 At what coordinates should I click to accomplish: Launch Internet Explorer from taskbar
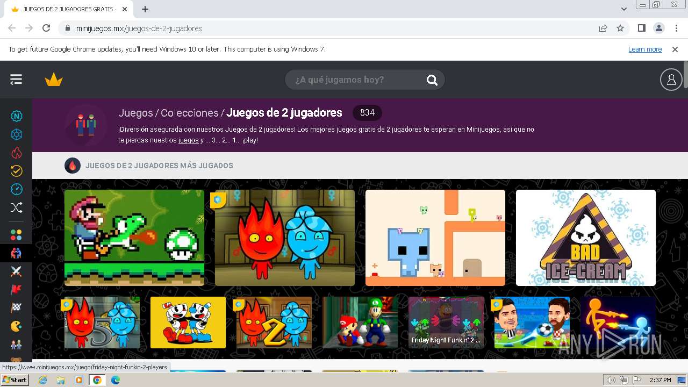coord(42,380)
